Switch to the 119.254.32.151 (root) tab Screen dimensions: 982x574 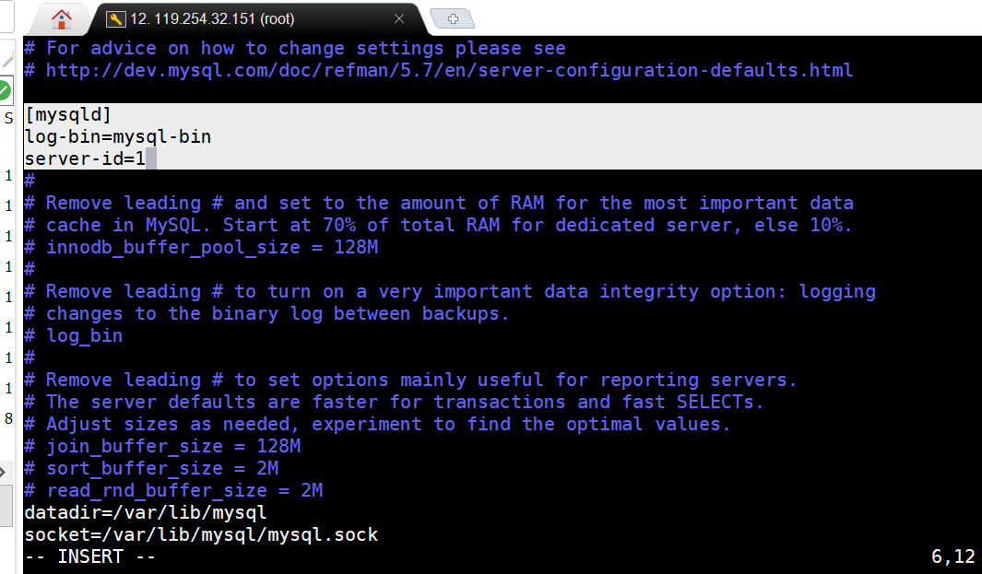coord(212,18)
